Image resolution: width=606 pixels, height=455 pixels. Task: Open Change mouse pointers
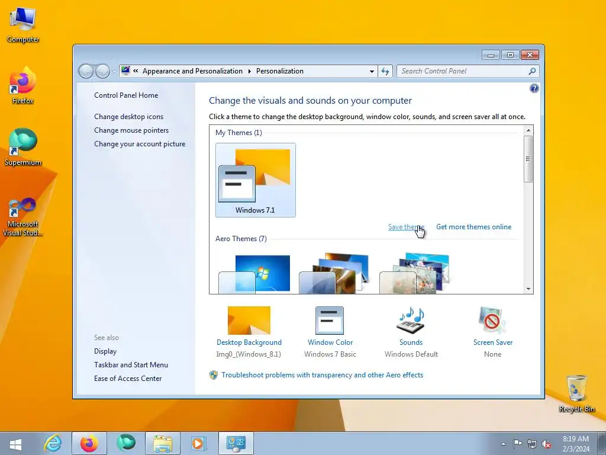coord(131,130)
